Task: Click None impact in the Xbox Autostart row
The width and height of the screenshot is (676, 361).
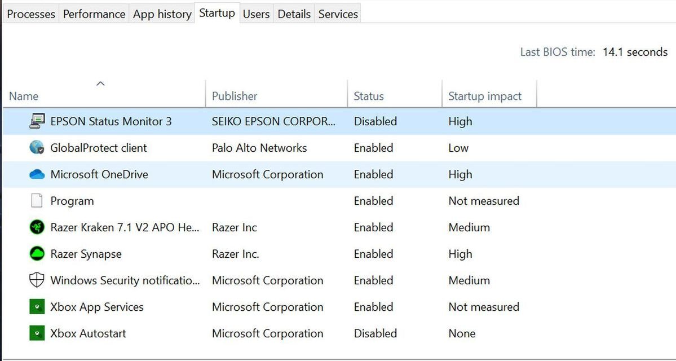Action: [x=462, y=333]
